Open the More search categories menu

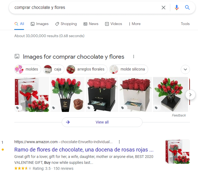pos(134,24)
